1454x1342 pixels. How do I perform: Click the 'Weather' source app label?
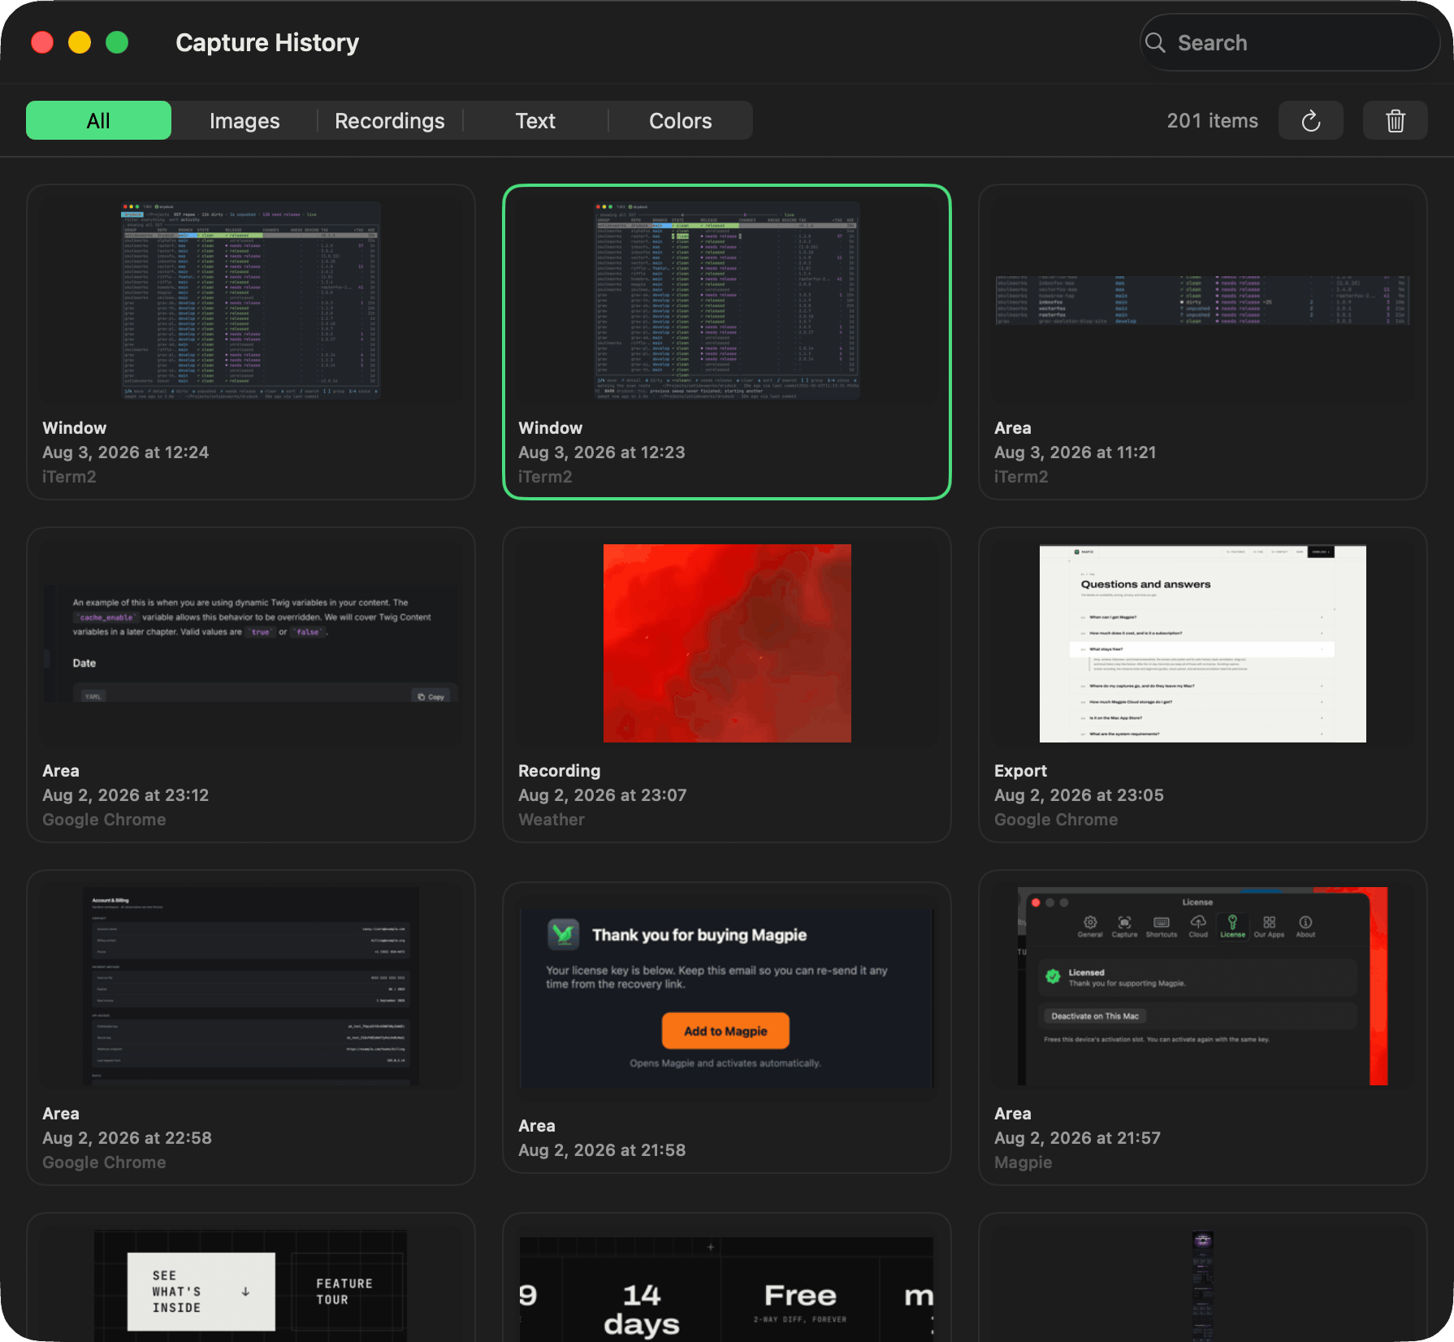click(x=552, y=820)
